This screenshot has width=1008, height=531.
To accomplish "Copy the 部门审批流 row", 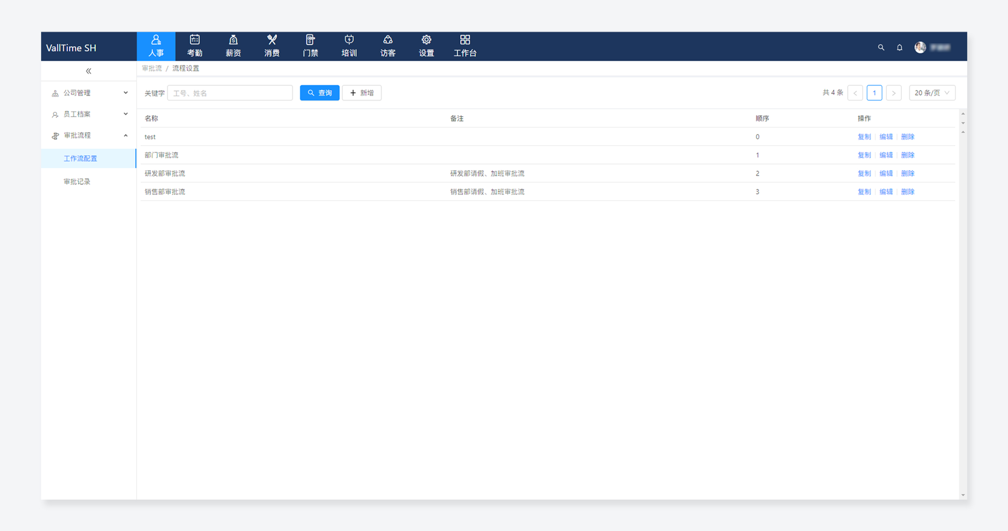I will tap(864, 155).
